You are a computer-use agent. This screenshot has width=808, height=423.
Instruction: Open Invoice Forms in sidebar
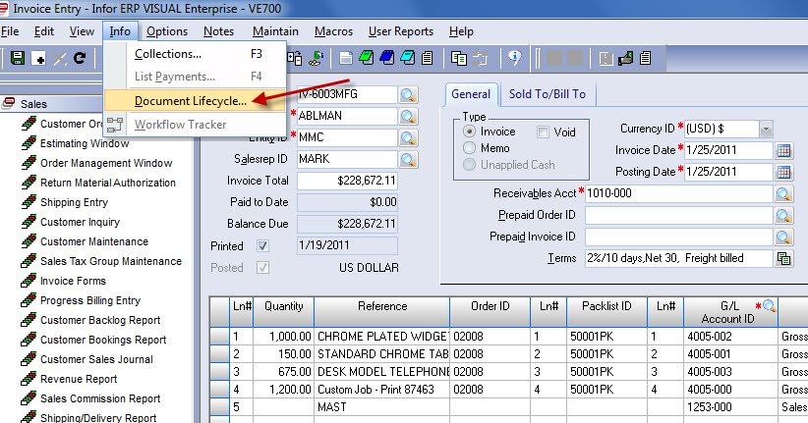click(x=73, y=281)
